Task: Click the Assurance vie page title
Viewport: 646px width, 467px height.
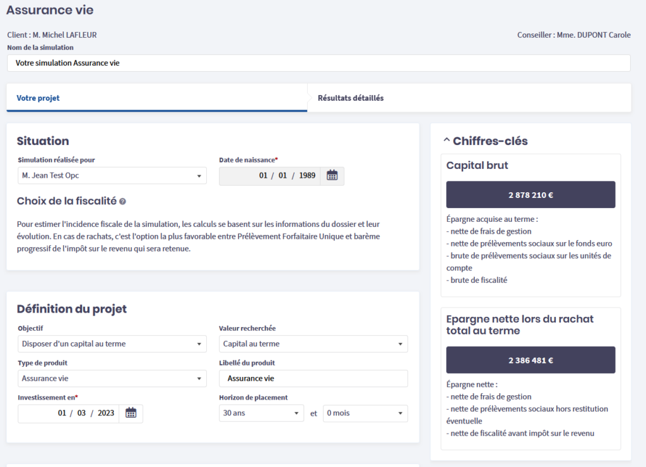Action: [x=50, y=10]
